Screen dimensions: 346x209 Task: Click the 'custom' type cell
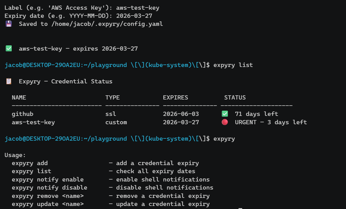click(x=116, y=122)
